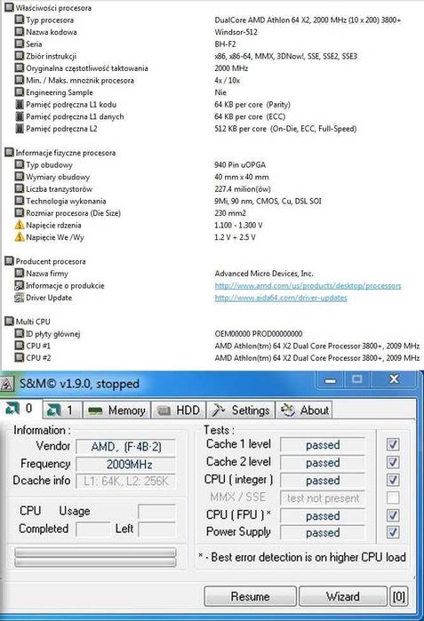Screen dimensions: 424x621
Task: Click the Zbiór instrukcji row icon
Action: [x=19, y=56]
